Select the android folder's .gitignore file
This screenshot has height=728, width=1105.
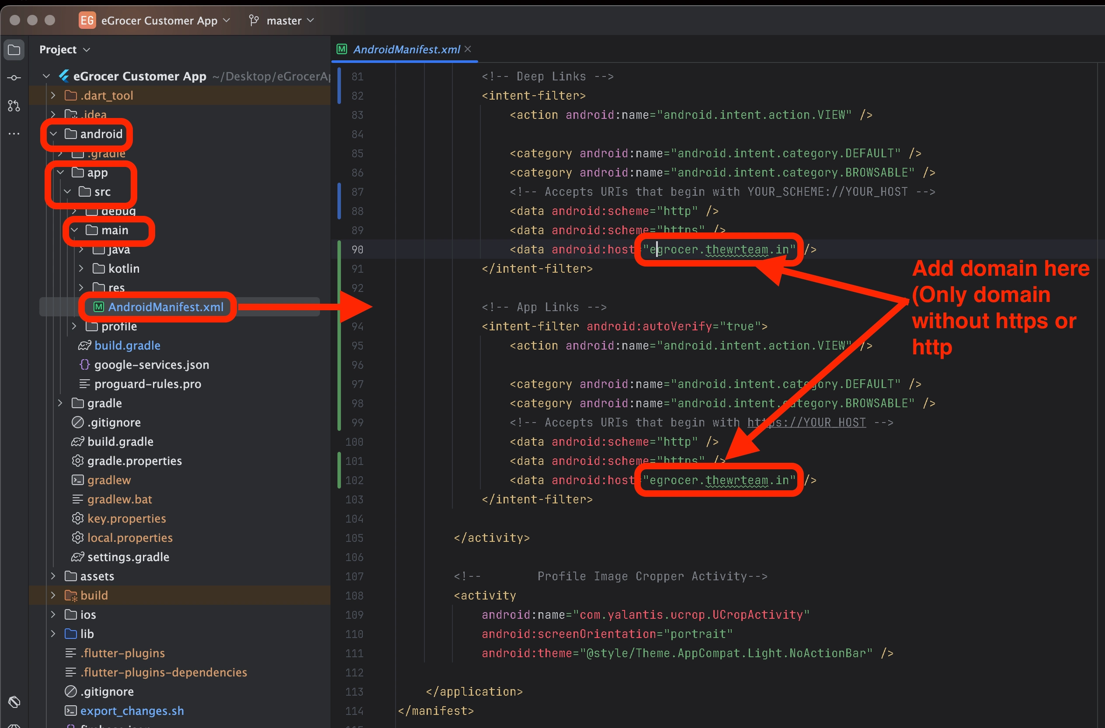click(114, 423)
